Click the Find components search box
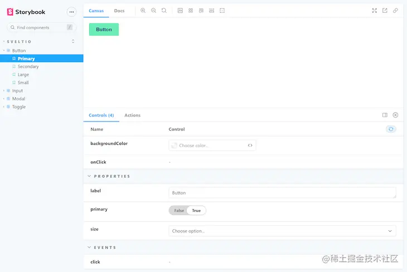Image resolution: width=407 pixels, height=272 pixels. (41, 27)
